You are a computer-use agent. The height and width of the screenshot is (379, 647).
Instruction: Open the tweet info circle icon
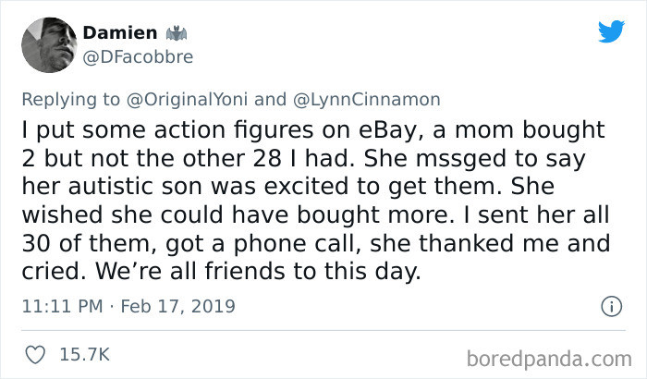click(x=609, y=305)
